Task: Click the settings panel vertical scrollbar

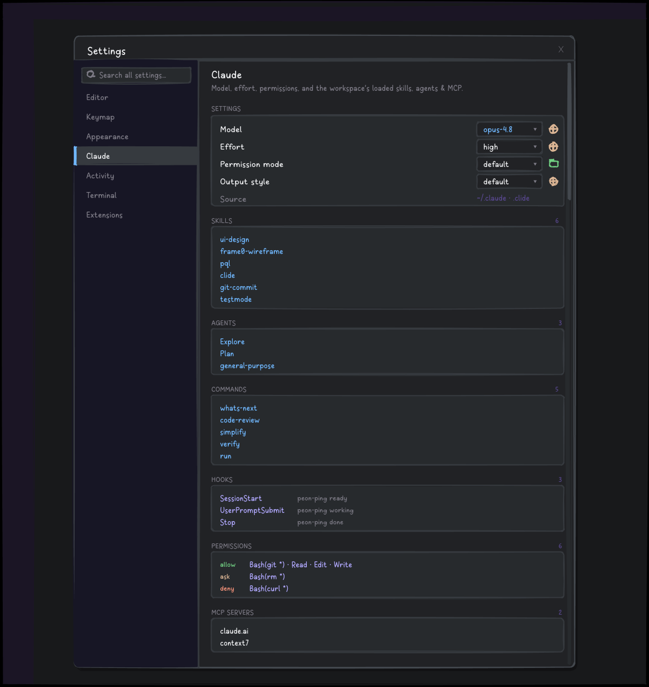Action: pyautogui.click(x=570, y=132)
